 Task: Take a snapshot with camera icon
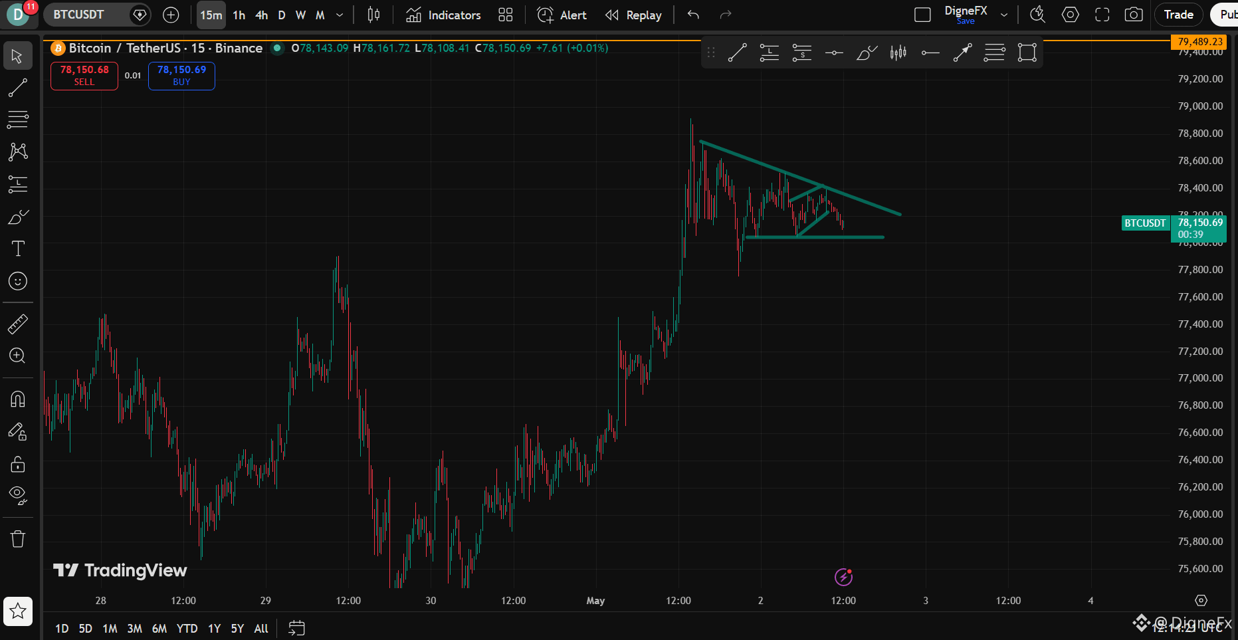pos(1134,15)
